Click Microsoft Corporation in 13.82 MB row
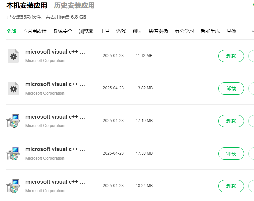The height and width of the screenshot is (201, 254). tap(45, 93)
